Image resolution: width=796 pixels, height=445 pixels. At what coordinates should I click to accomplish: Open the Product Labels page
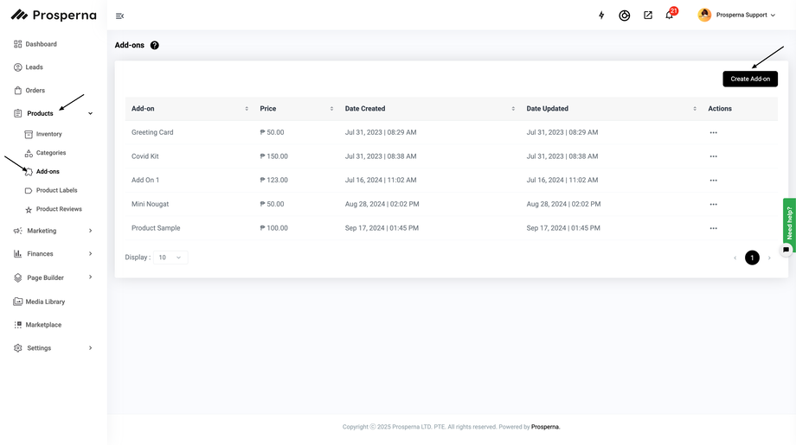click(56, 190)
